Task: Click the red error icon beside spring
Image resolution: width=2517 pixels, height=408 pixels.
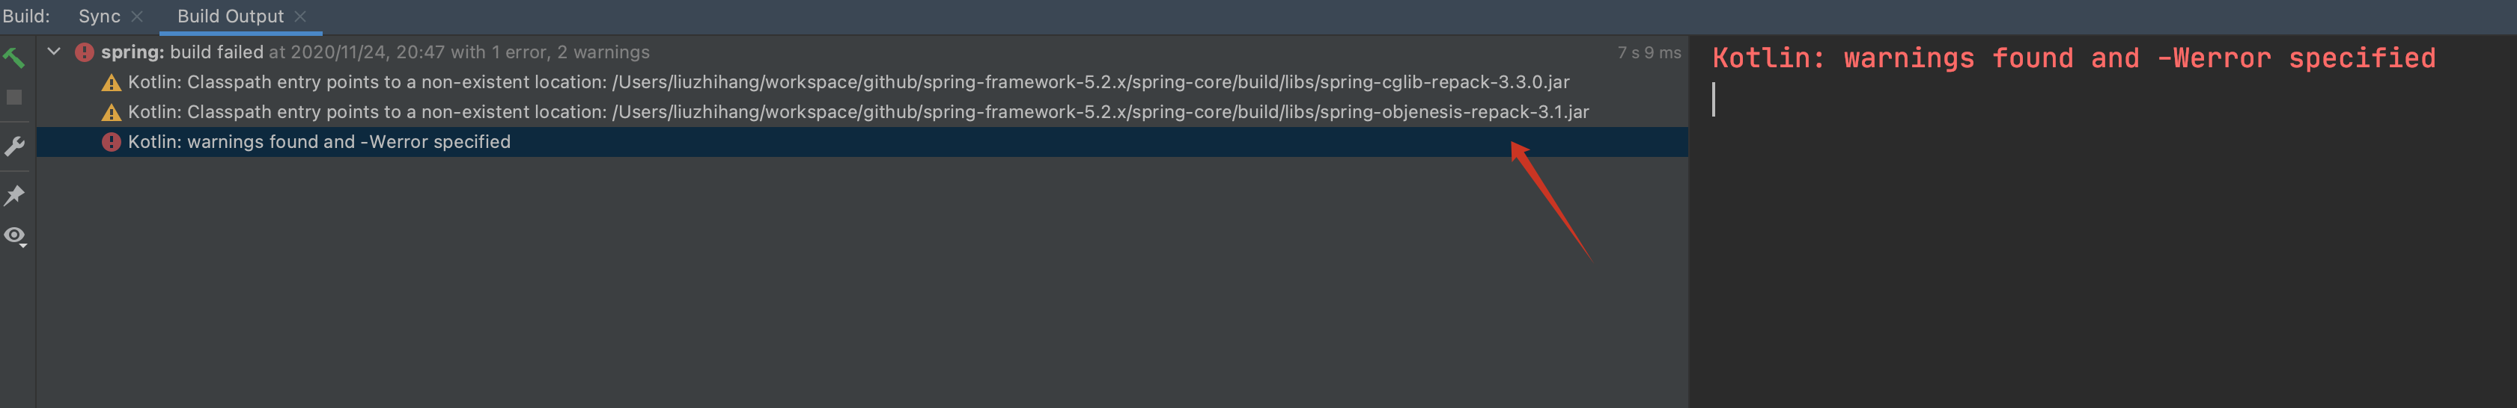Action: tap(85, 53)
